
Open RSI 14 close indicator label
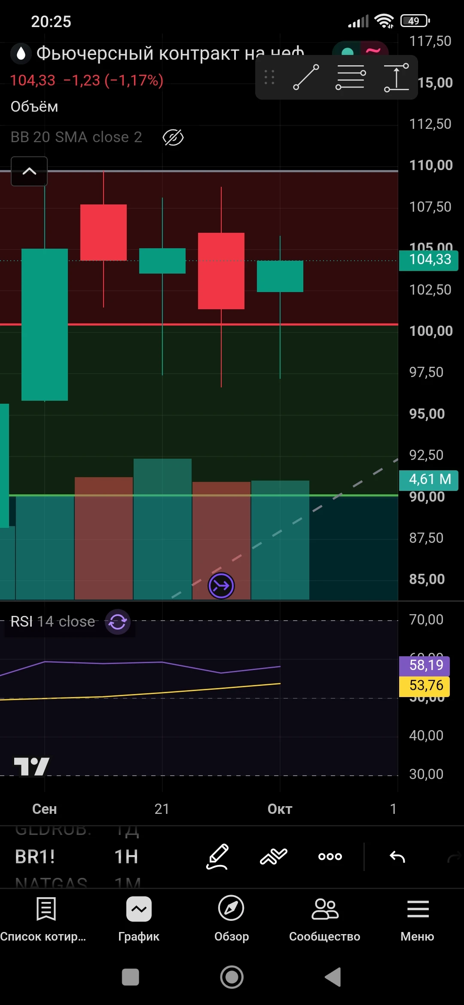point(53,621)
